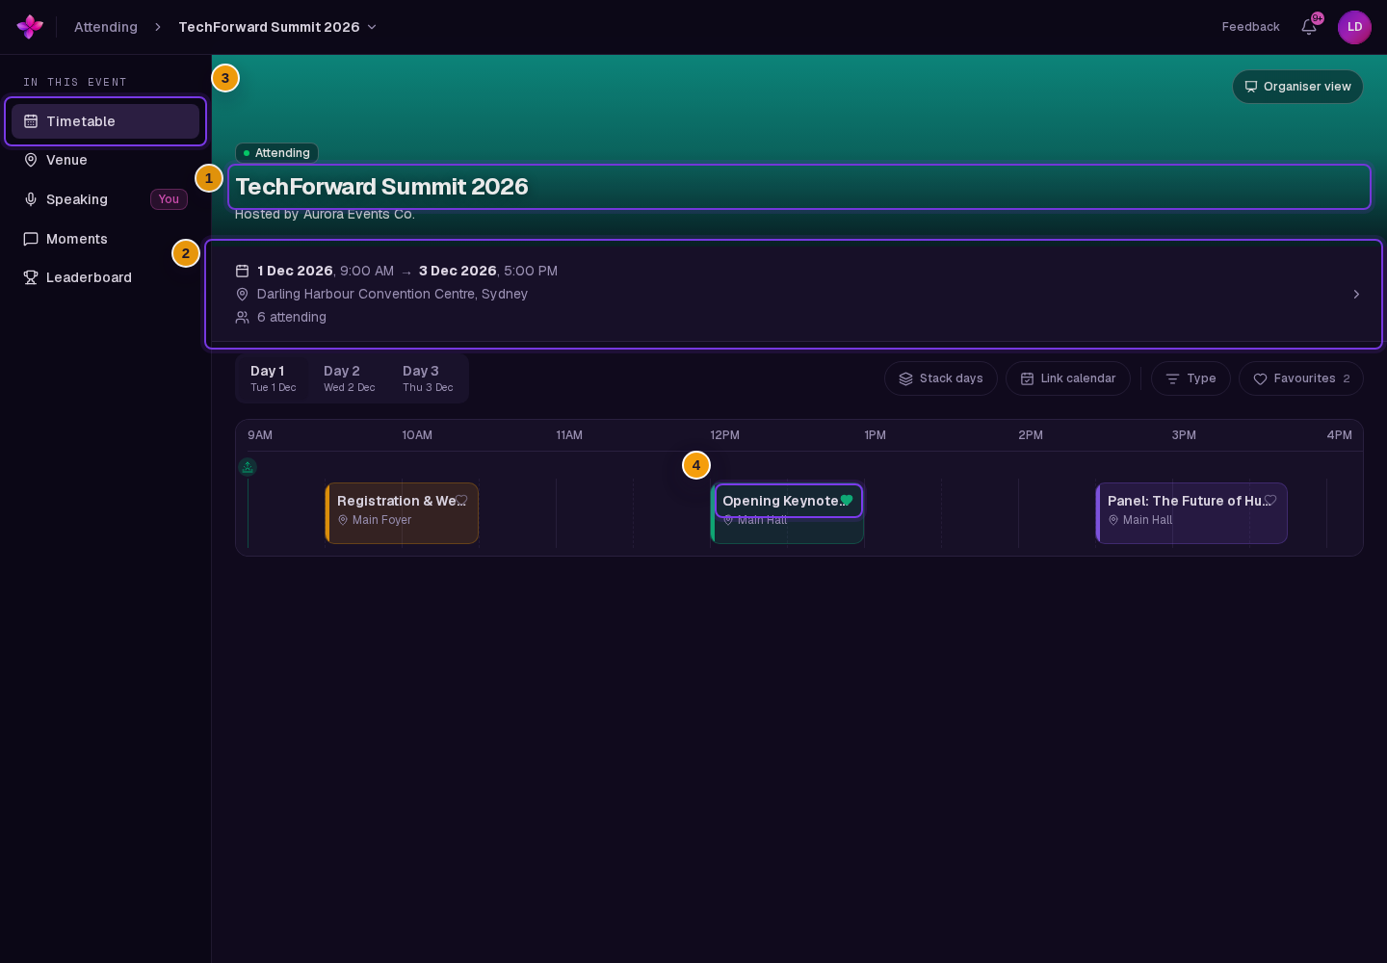Click the map pin icon beside Venue
The width and height of the screenshot is (1387, 963).
[31, 160]
